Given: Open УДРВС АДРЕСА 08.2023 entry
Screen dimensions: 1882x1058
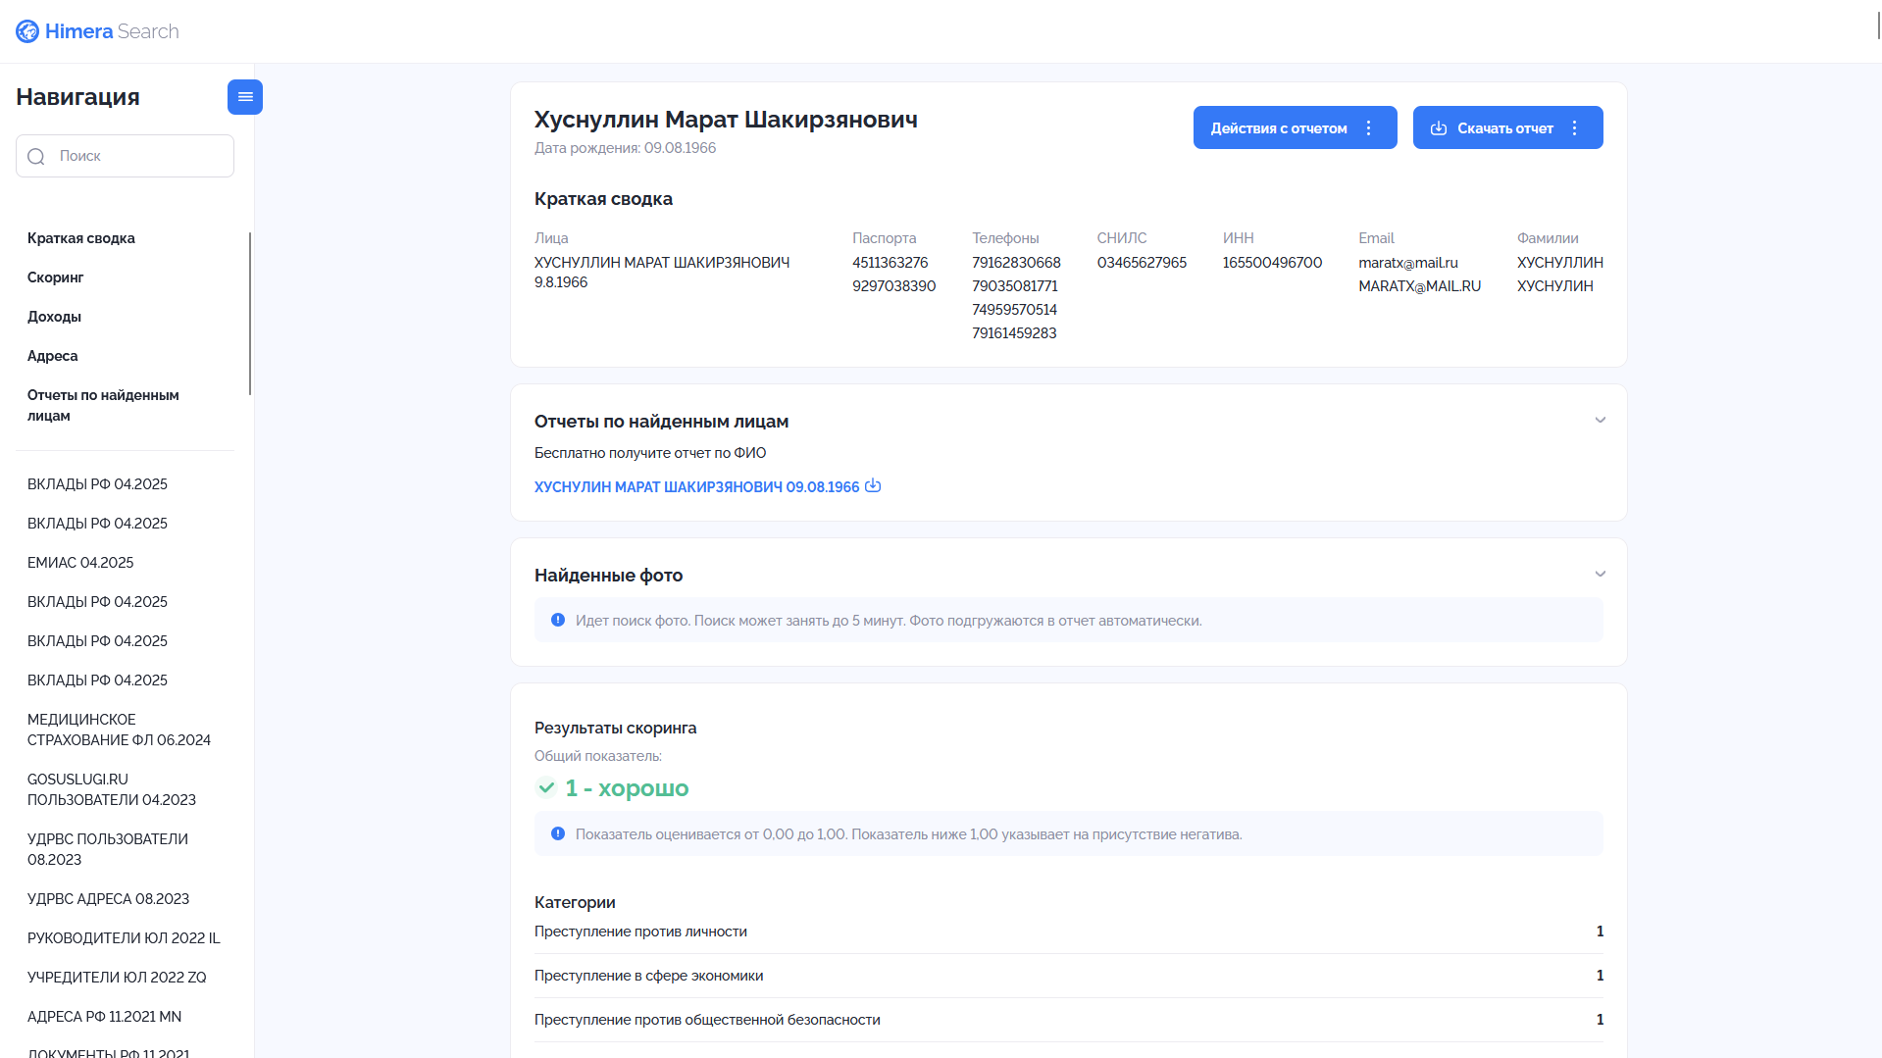Looking at the screenshot, I should point(108,899).
